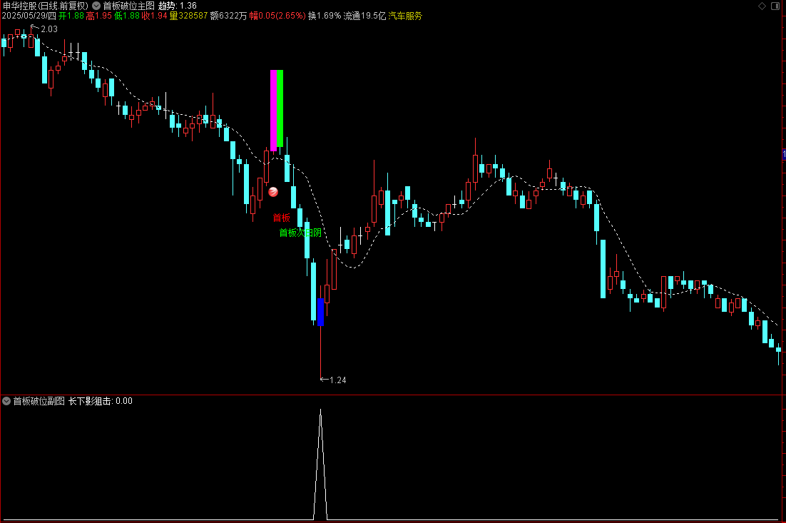The image size is (786, 523).
Task: Click the 长下影狙击: 0.00 indicator readout
Action: pos(101,401)
